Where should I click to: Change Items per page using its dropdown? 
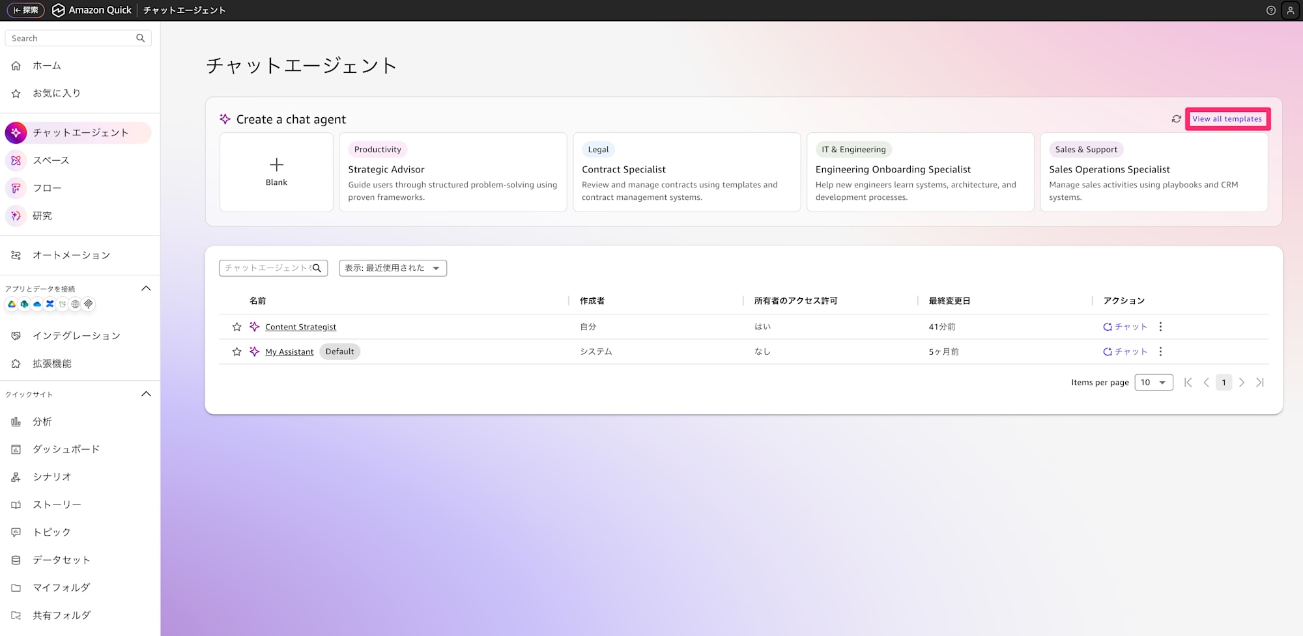point(1153,382)
